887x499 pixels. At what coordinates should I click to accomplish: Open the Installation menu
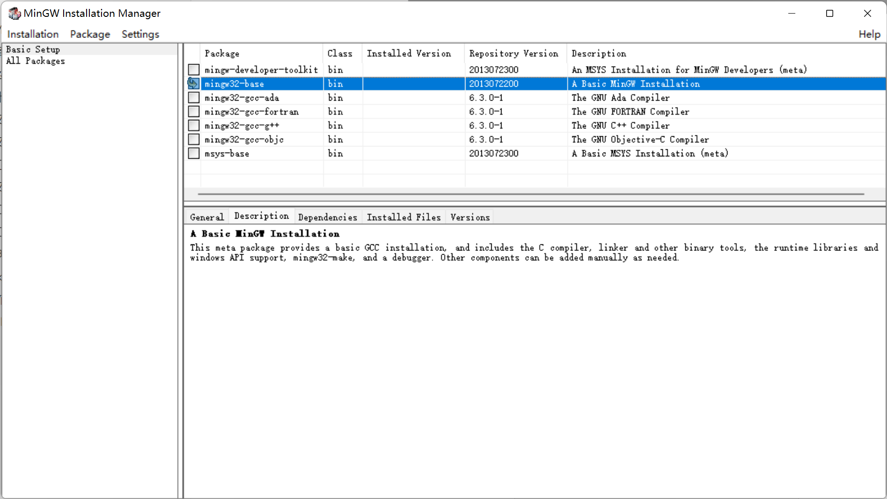tap(33, 34)
